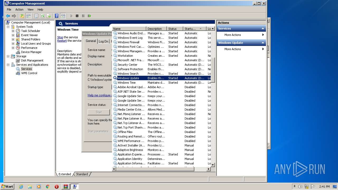Screen dimensions: 338x190
Task: Click the Restart Service toolbar icon
Action: tap(90, 16)
